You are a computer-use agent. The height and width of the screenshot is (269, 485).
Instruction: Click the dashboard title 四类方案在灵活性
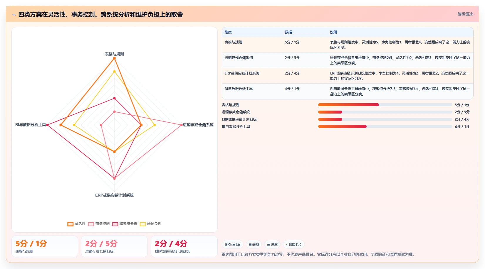point(100,15)
